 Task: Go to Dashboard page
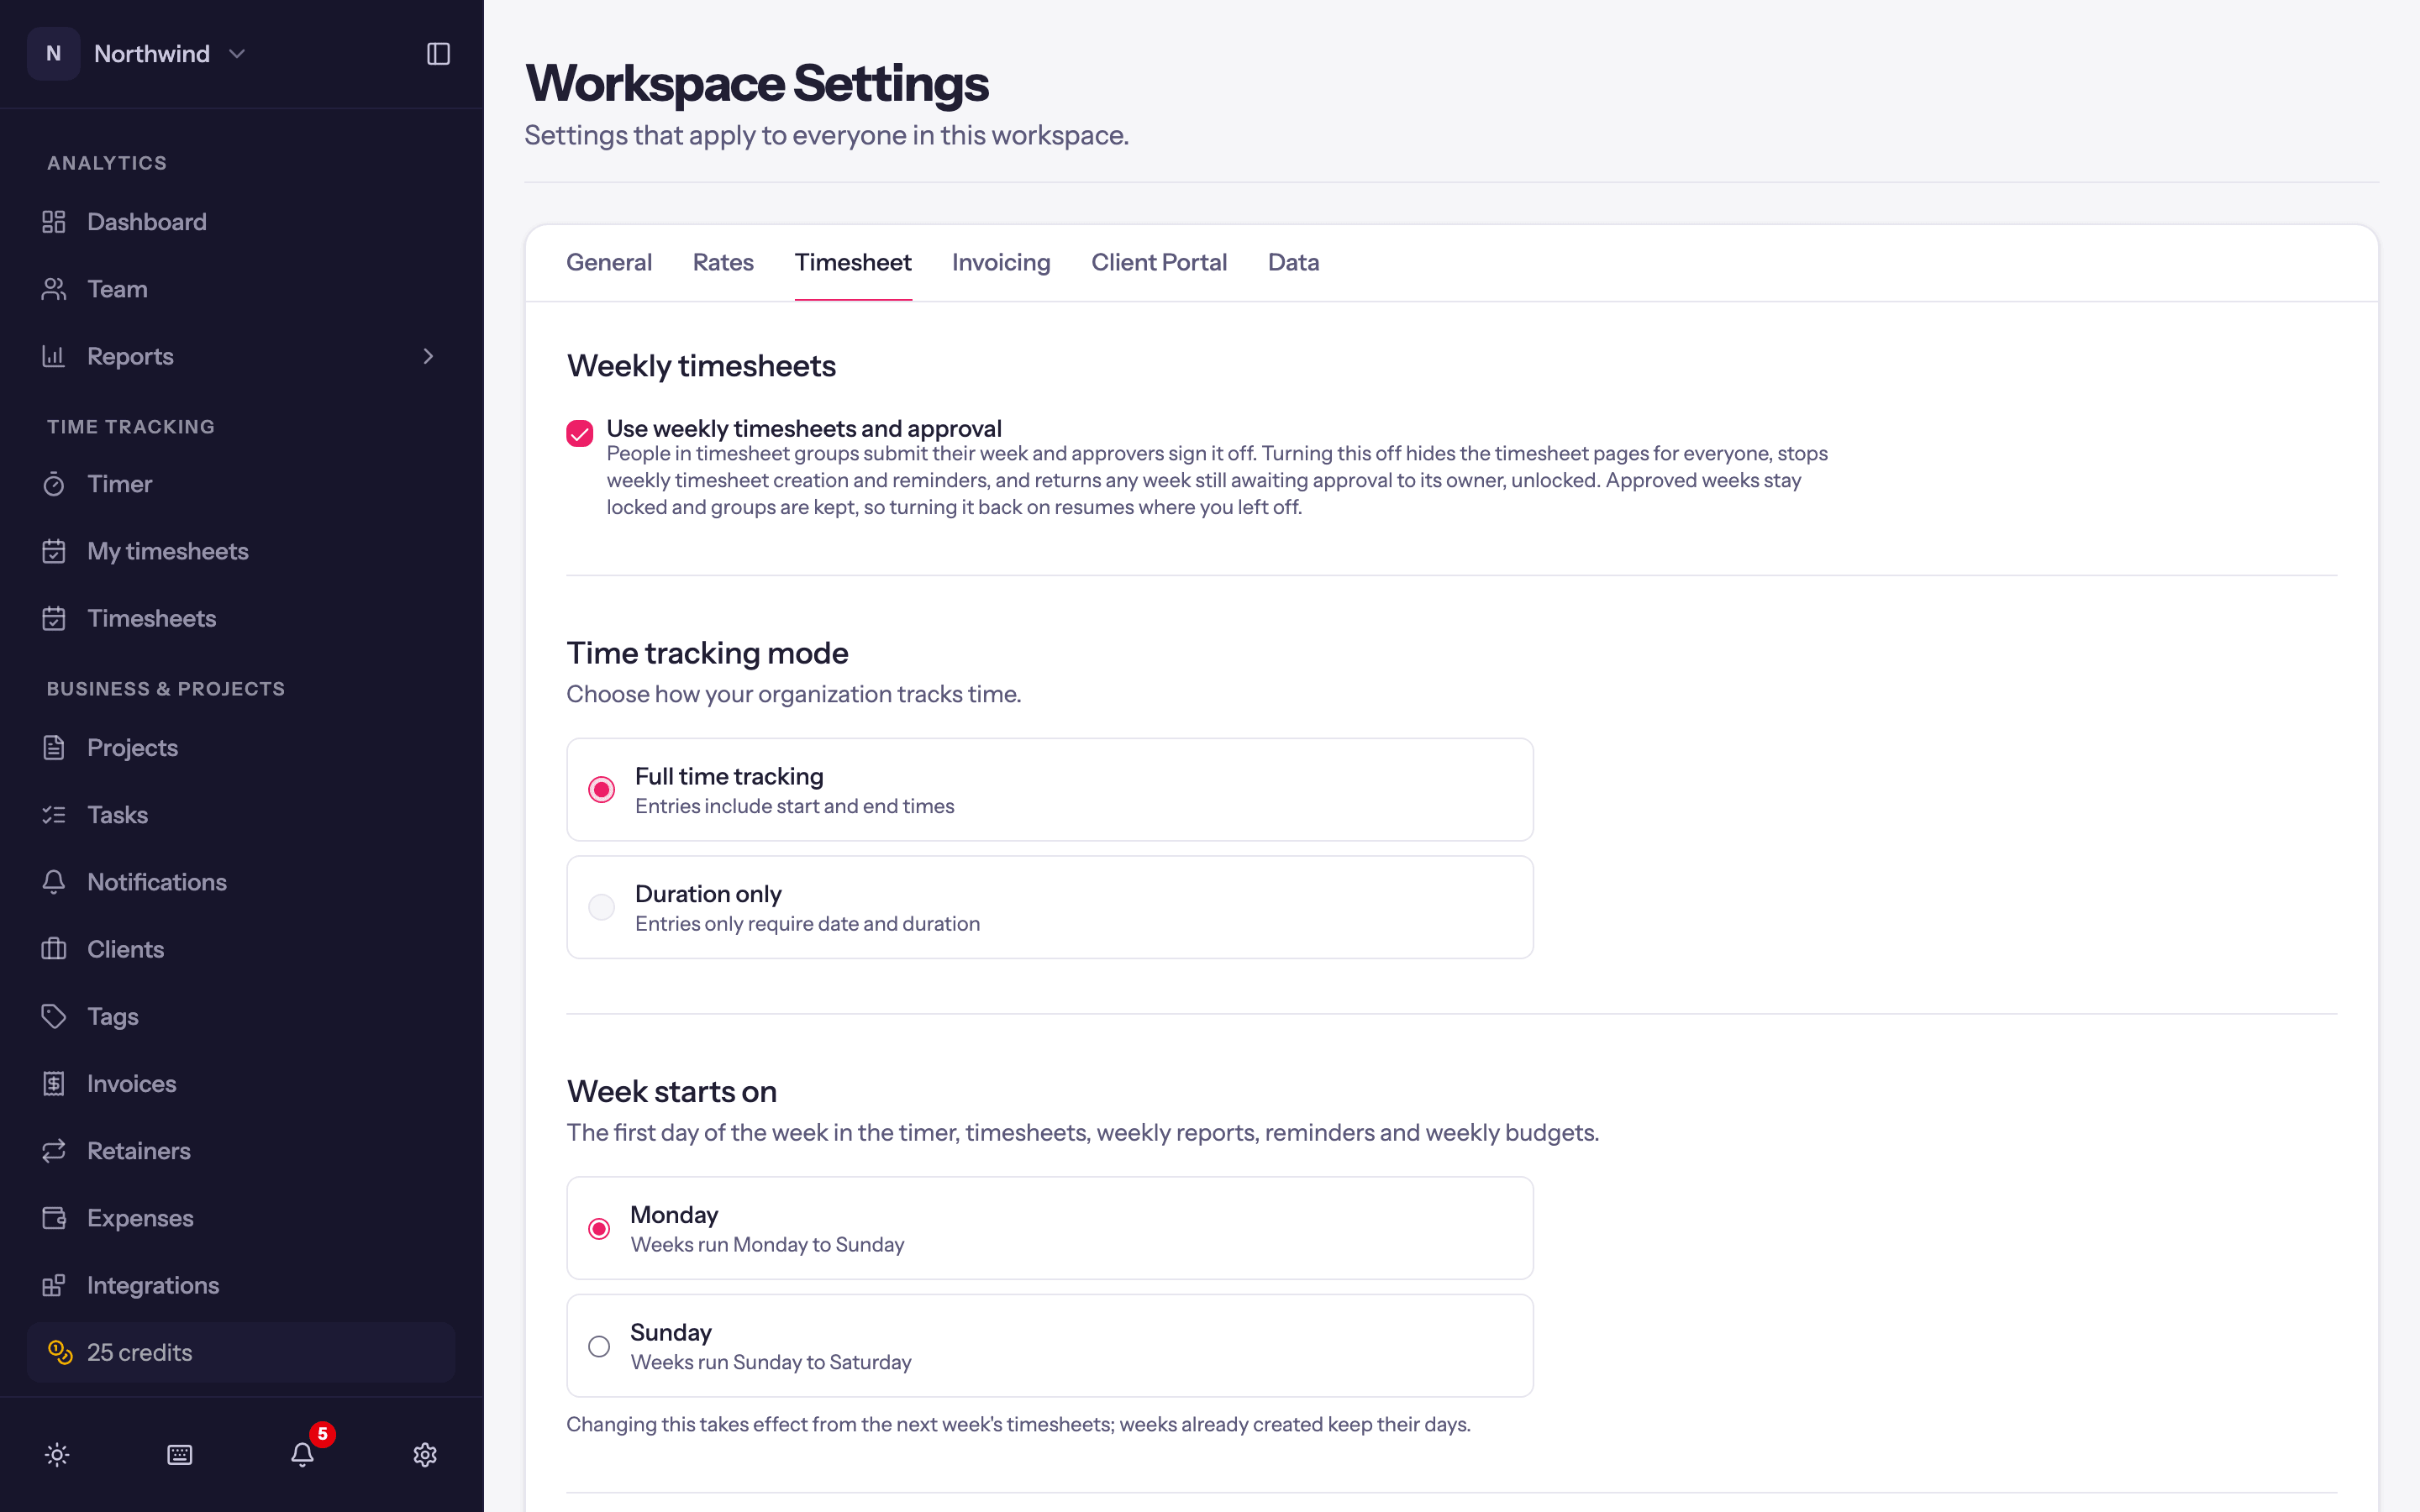[241, 222]
